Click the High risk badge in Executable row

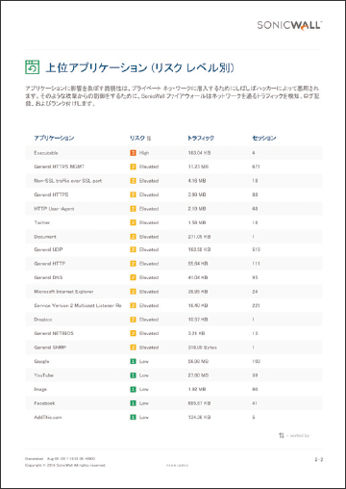point(133,153)
